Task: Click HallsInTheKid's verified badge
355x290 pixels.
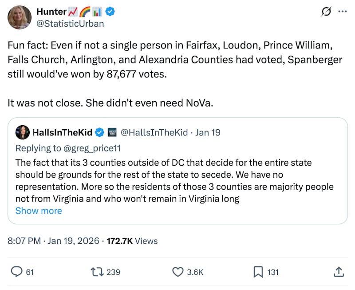Action: [x=100, y=132]
